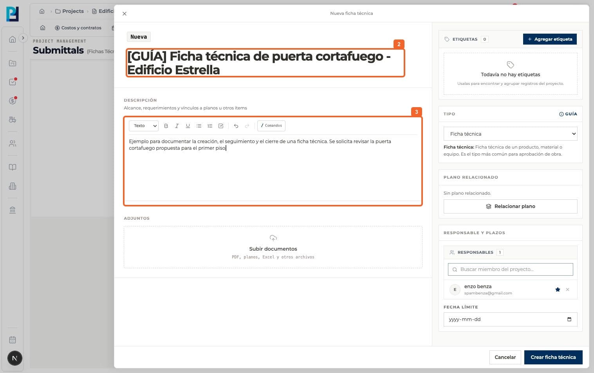Remove enzo benza from responsables
This screenshot has height=373, width=594.
pyautogui.click(x=568, y=290)
